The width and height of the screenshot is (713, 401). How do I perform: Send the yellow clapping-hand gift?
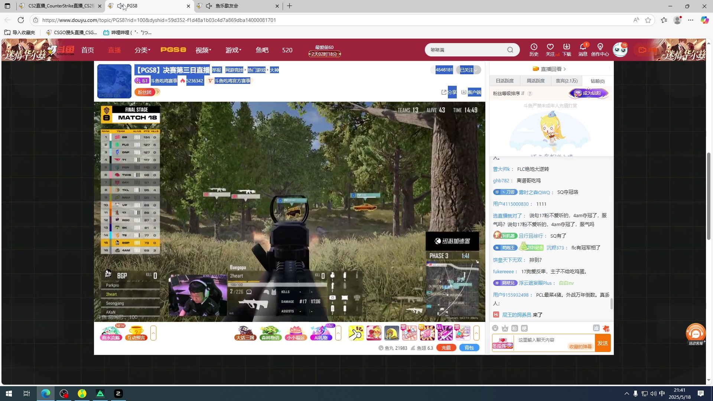[356, 333]
